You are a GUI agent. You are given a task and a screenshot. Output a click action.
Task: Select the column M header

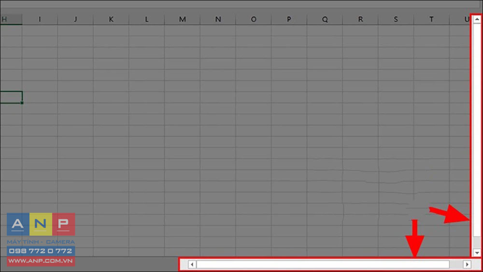click(x=183, y=19)
